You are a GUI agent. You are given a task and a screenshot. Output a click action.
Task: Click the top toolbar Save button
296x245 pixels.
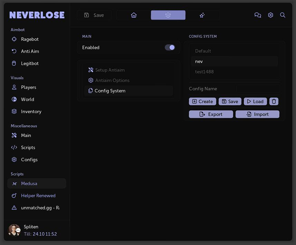[94, 15]
